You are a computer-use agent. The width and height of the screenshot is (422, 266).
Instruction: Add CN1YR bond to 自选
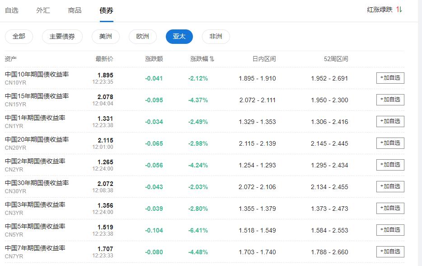tap(390, 121)
